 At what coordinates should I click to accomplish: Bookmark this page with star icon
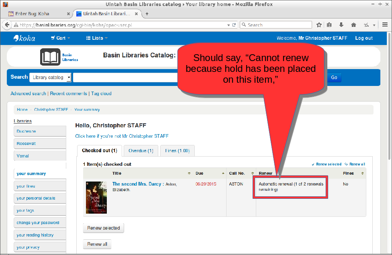[319, 25]
